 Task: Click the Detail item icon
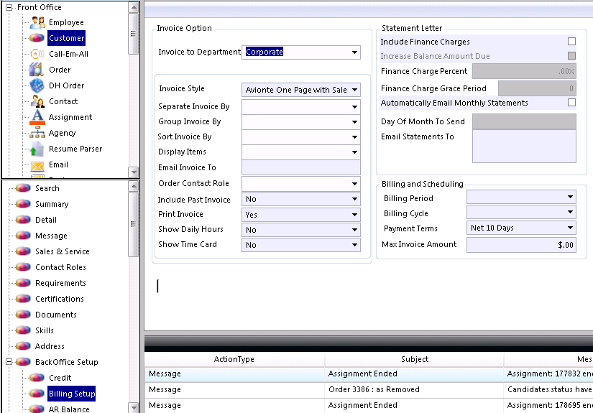point(23,220)
